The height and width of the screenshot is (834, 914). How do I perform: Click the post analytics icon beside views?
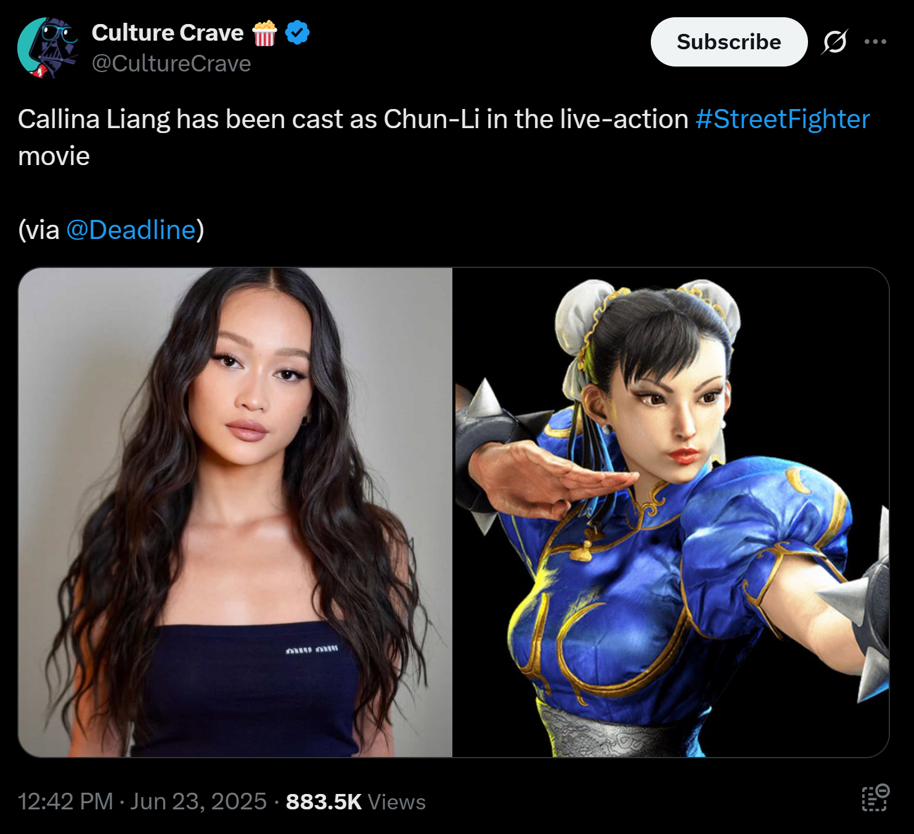[875, 798]
